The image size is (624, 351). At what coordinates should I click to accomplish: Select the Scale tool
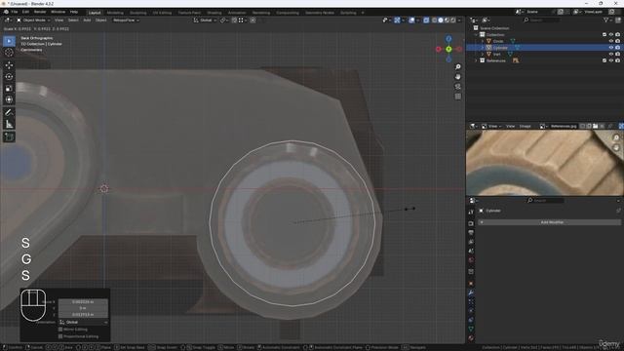pos(9,89)
